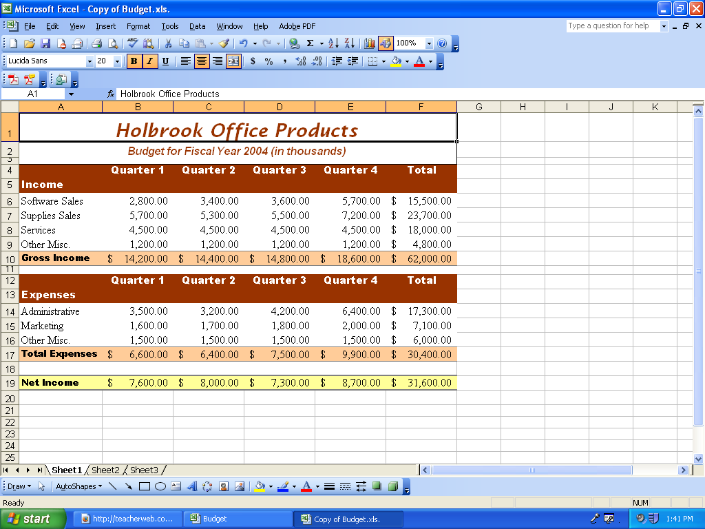Toggle Align Left

coord(185,61)
